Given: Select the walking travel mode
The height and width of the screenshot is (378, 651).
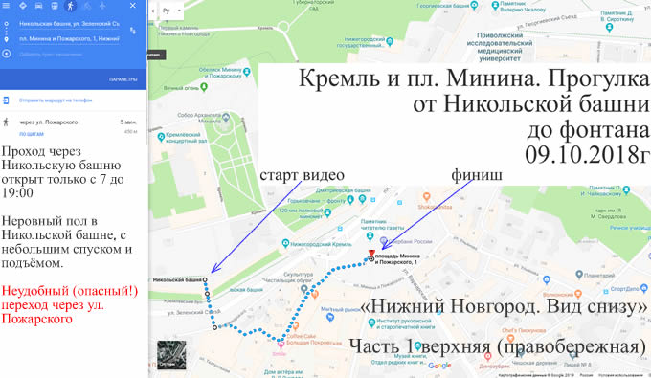Looking at the screenshot, I should point(70,6).
